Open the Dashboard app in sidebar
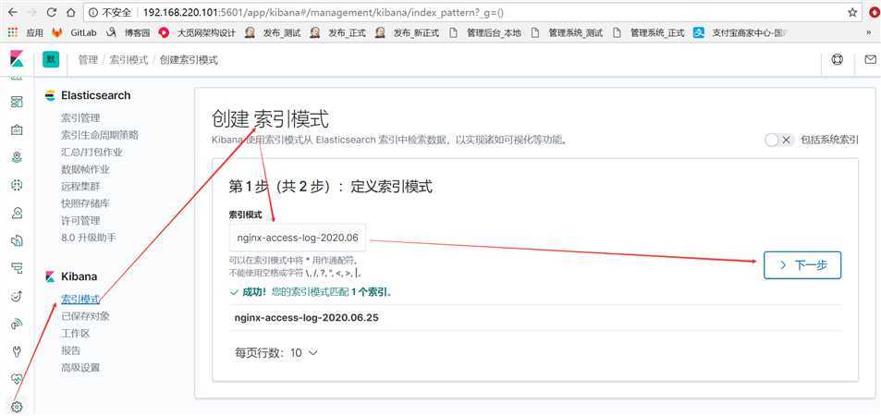881x416 pixels. [17, 102]
